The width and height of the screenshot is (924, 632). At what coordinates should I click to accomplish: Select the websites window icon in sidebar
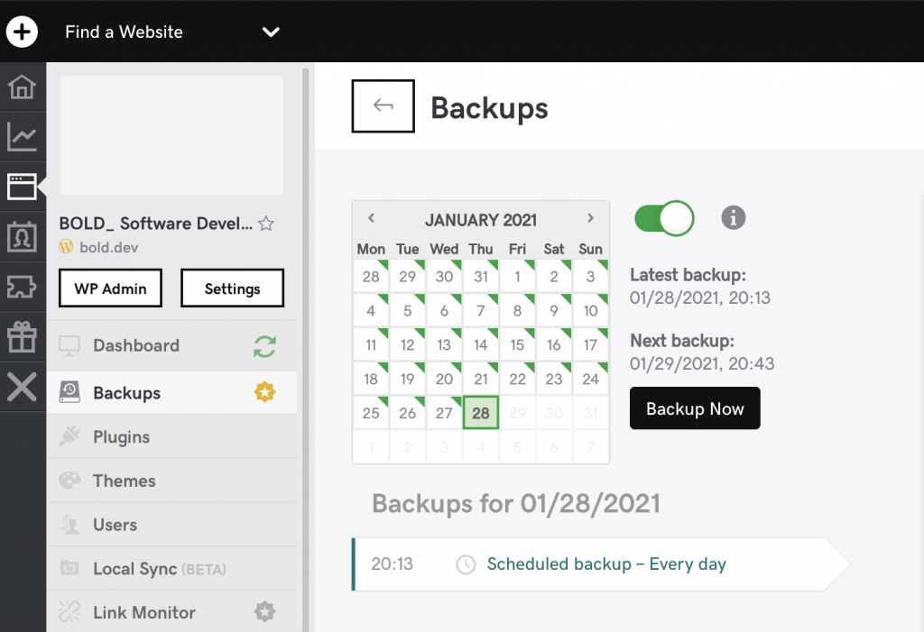pyautogui.click(x=22, y=187)
